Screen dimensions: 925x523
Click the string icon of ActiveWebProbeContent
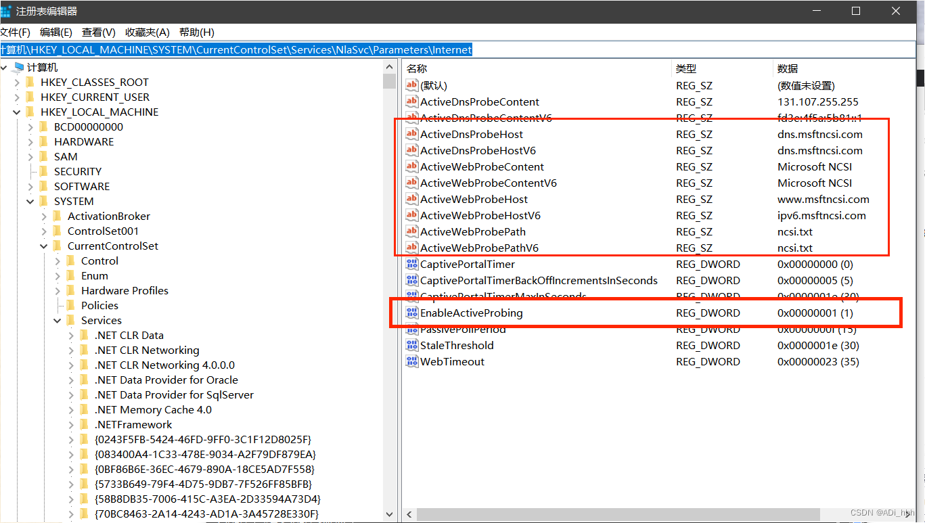[412, 166]
